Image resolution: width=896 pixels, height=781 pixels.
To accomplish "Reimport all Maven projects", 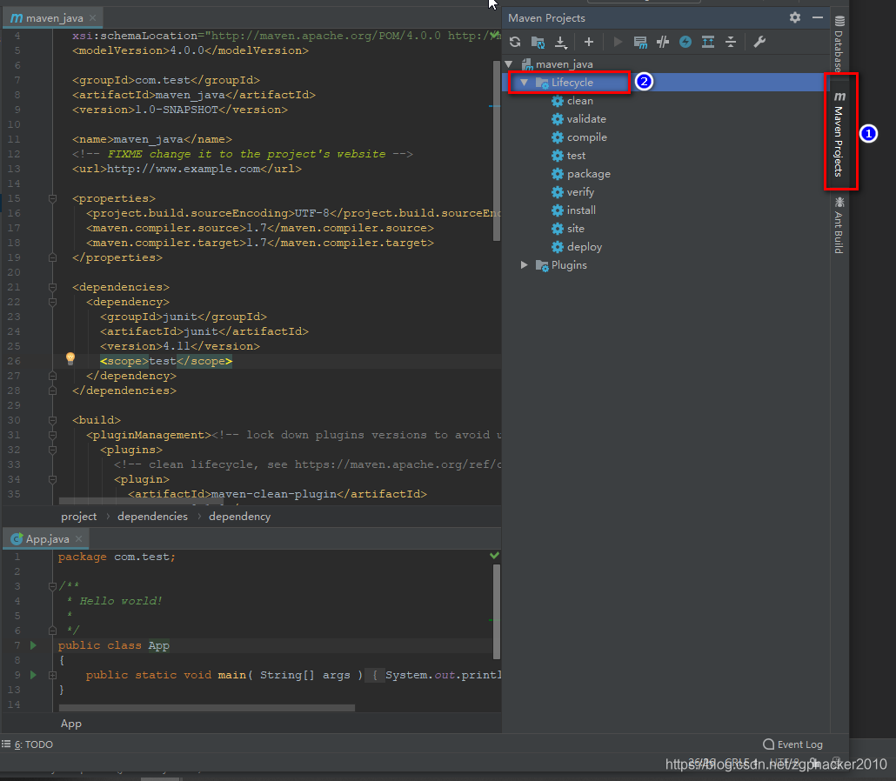I will click(x=515, y=42).
